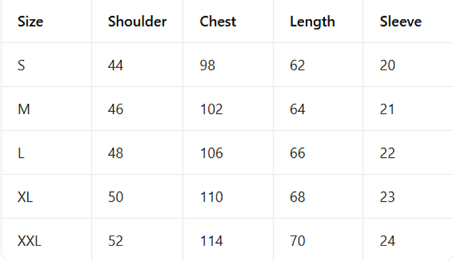Image resolution: width=453 pixels, height=261 pixels.
Task: Click chest value 98 in S row
Action: [x=207, y=66]
